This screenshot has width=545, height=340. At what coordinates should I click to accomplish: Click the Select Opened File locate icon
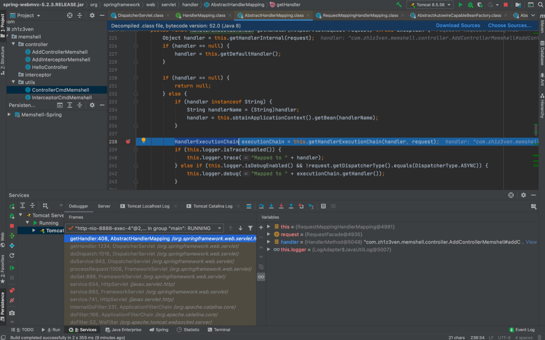tap(70, 16)
